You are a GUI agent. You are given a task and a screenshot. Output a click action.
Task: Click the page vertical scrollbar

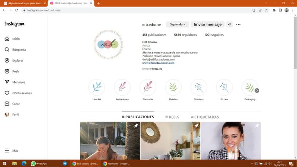[295, 42]
